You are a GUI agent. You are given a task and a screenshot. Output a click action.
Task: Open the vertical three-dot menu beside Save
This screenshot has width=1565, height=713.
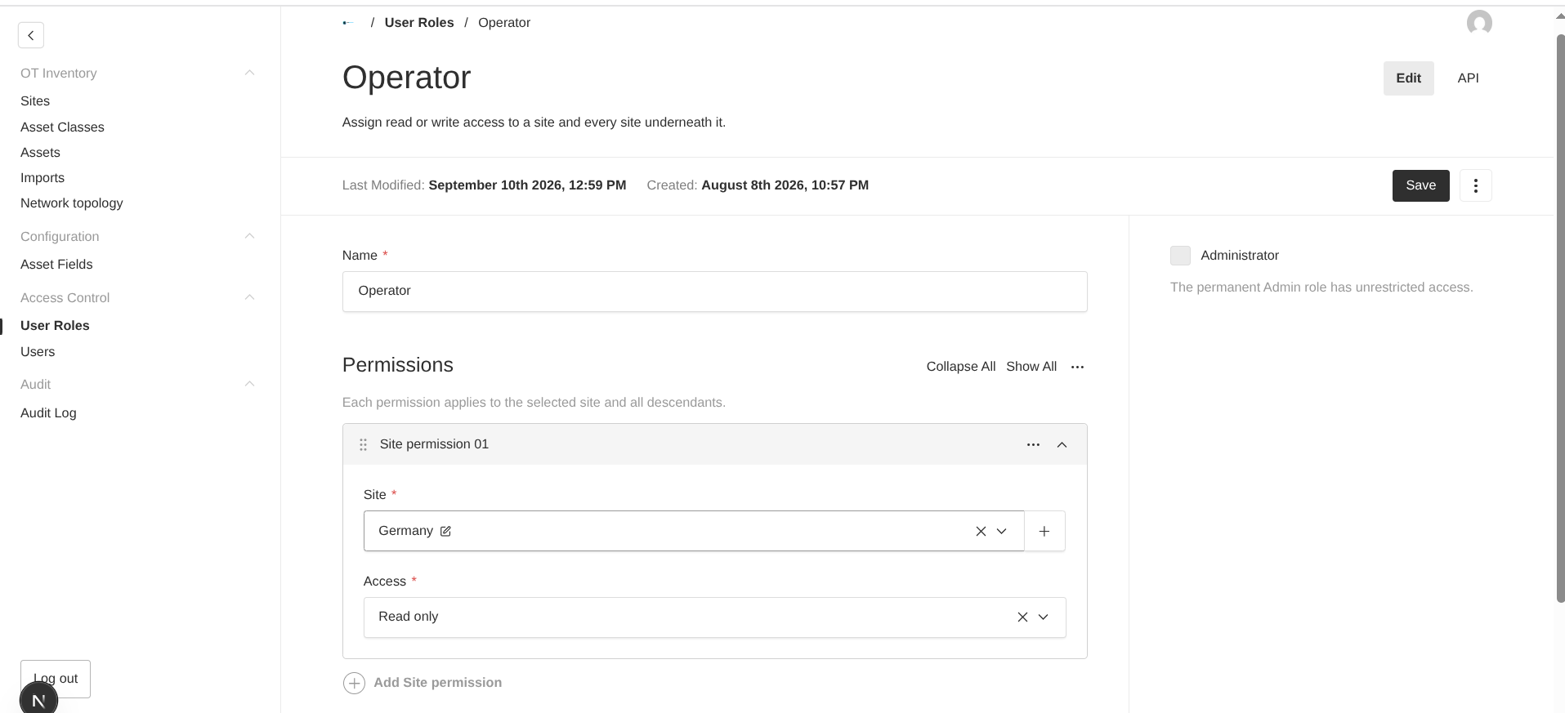pos(1475,185)
